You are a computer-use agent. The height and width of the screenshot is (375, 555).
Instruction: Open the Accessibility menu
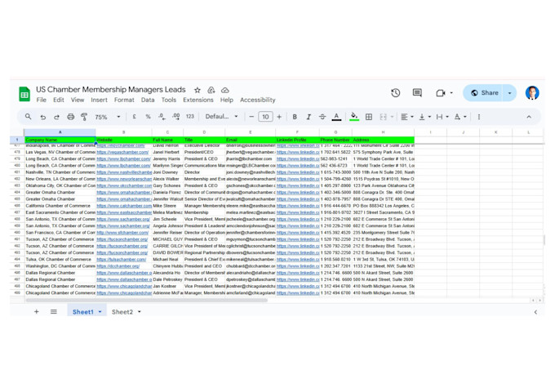pos(258,100)
